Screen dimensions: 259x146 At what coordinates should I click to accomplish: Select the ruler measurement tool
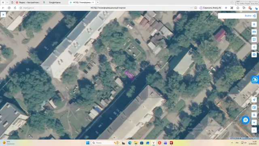coord(254,32)
